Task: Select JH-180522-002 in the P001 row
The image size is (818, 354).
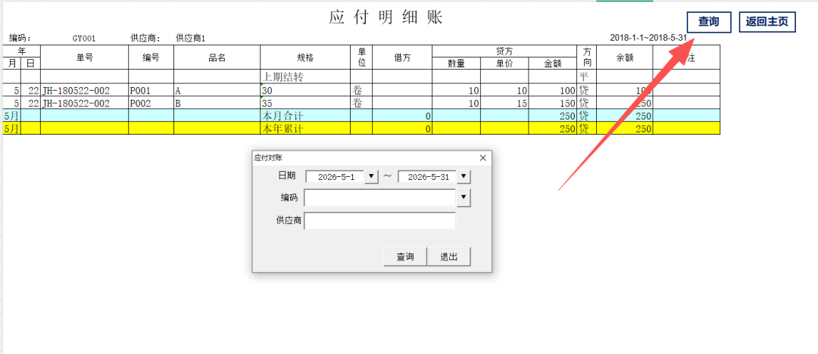Action: coord(85,90)
